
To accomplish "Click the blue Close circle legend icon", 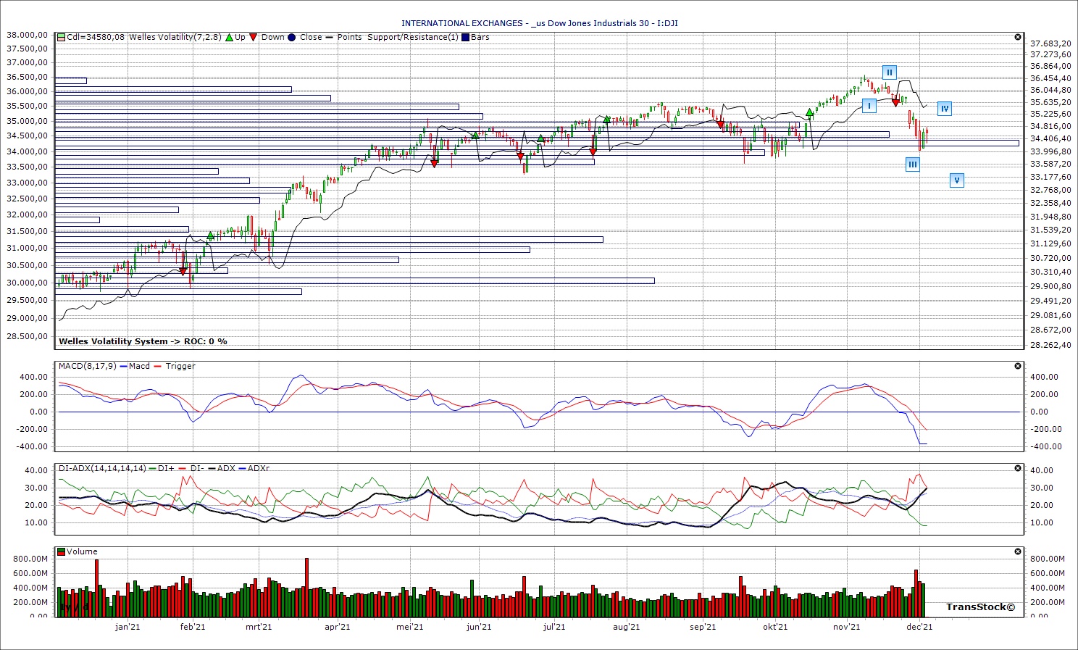I will (x=292, y=37).
